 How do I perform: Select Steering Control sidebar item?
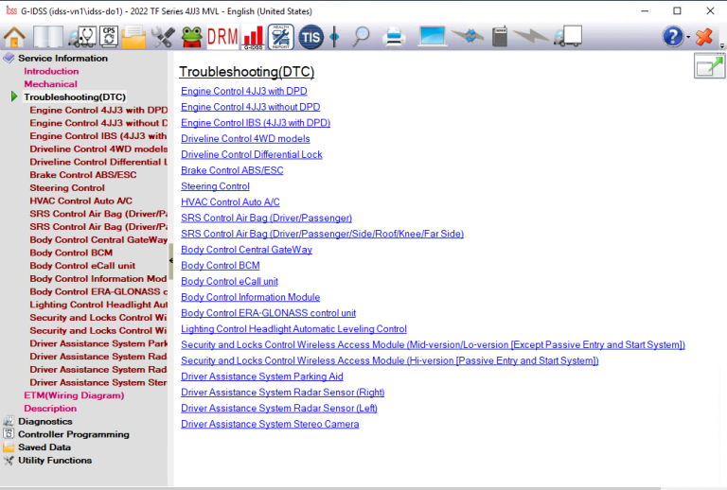tap(67, 187)
